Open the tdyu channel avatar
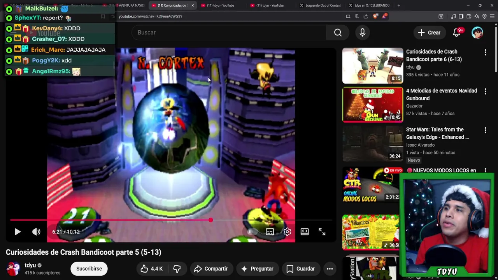Image resolution: width=498 pixels, height=280 pixels. click(x=14, y=269)
